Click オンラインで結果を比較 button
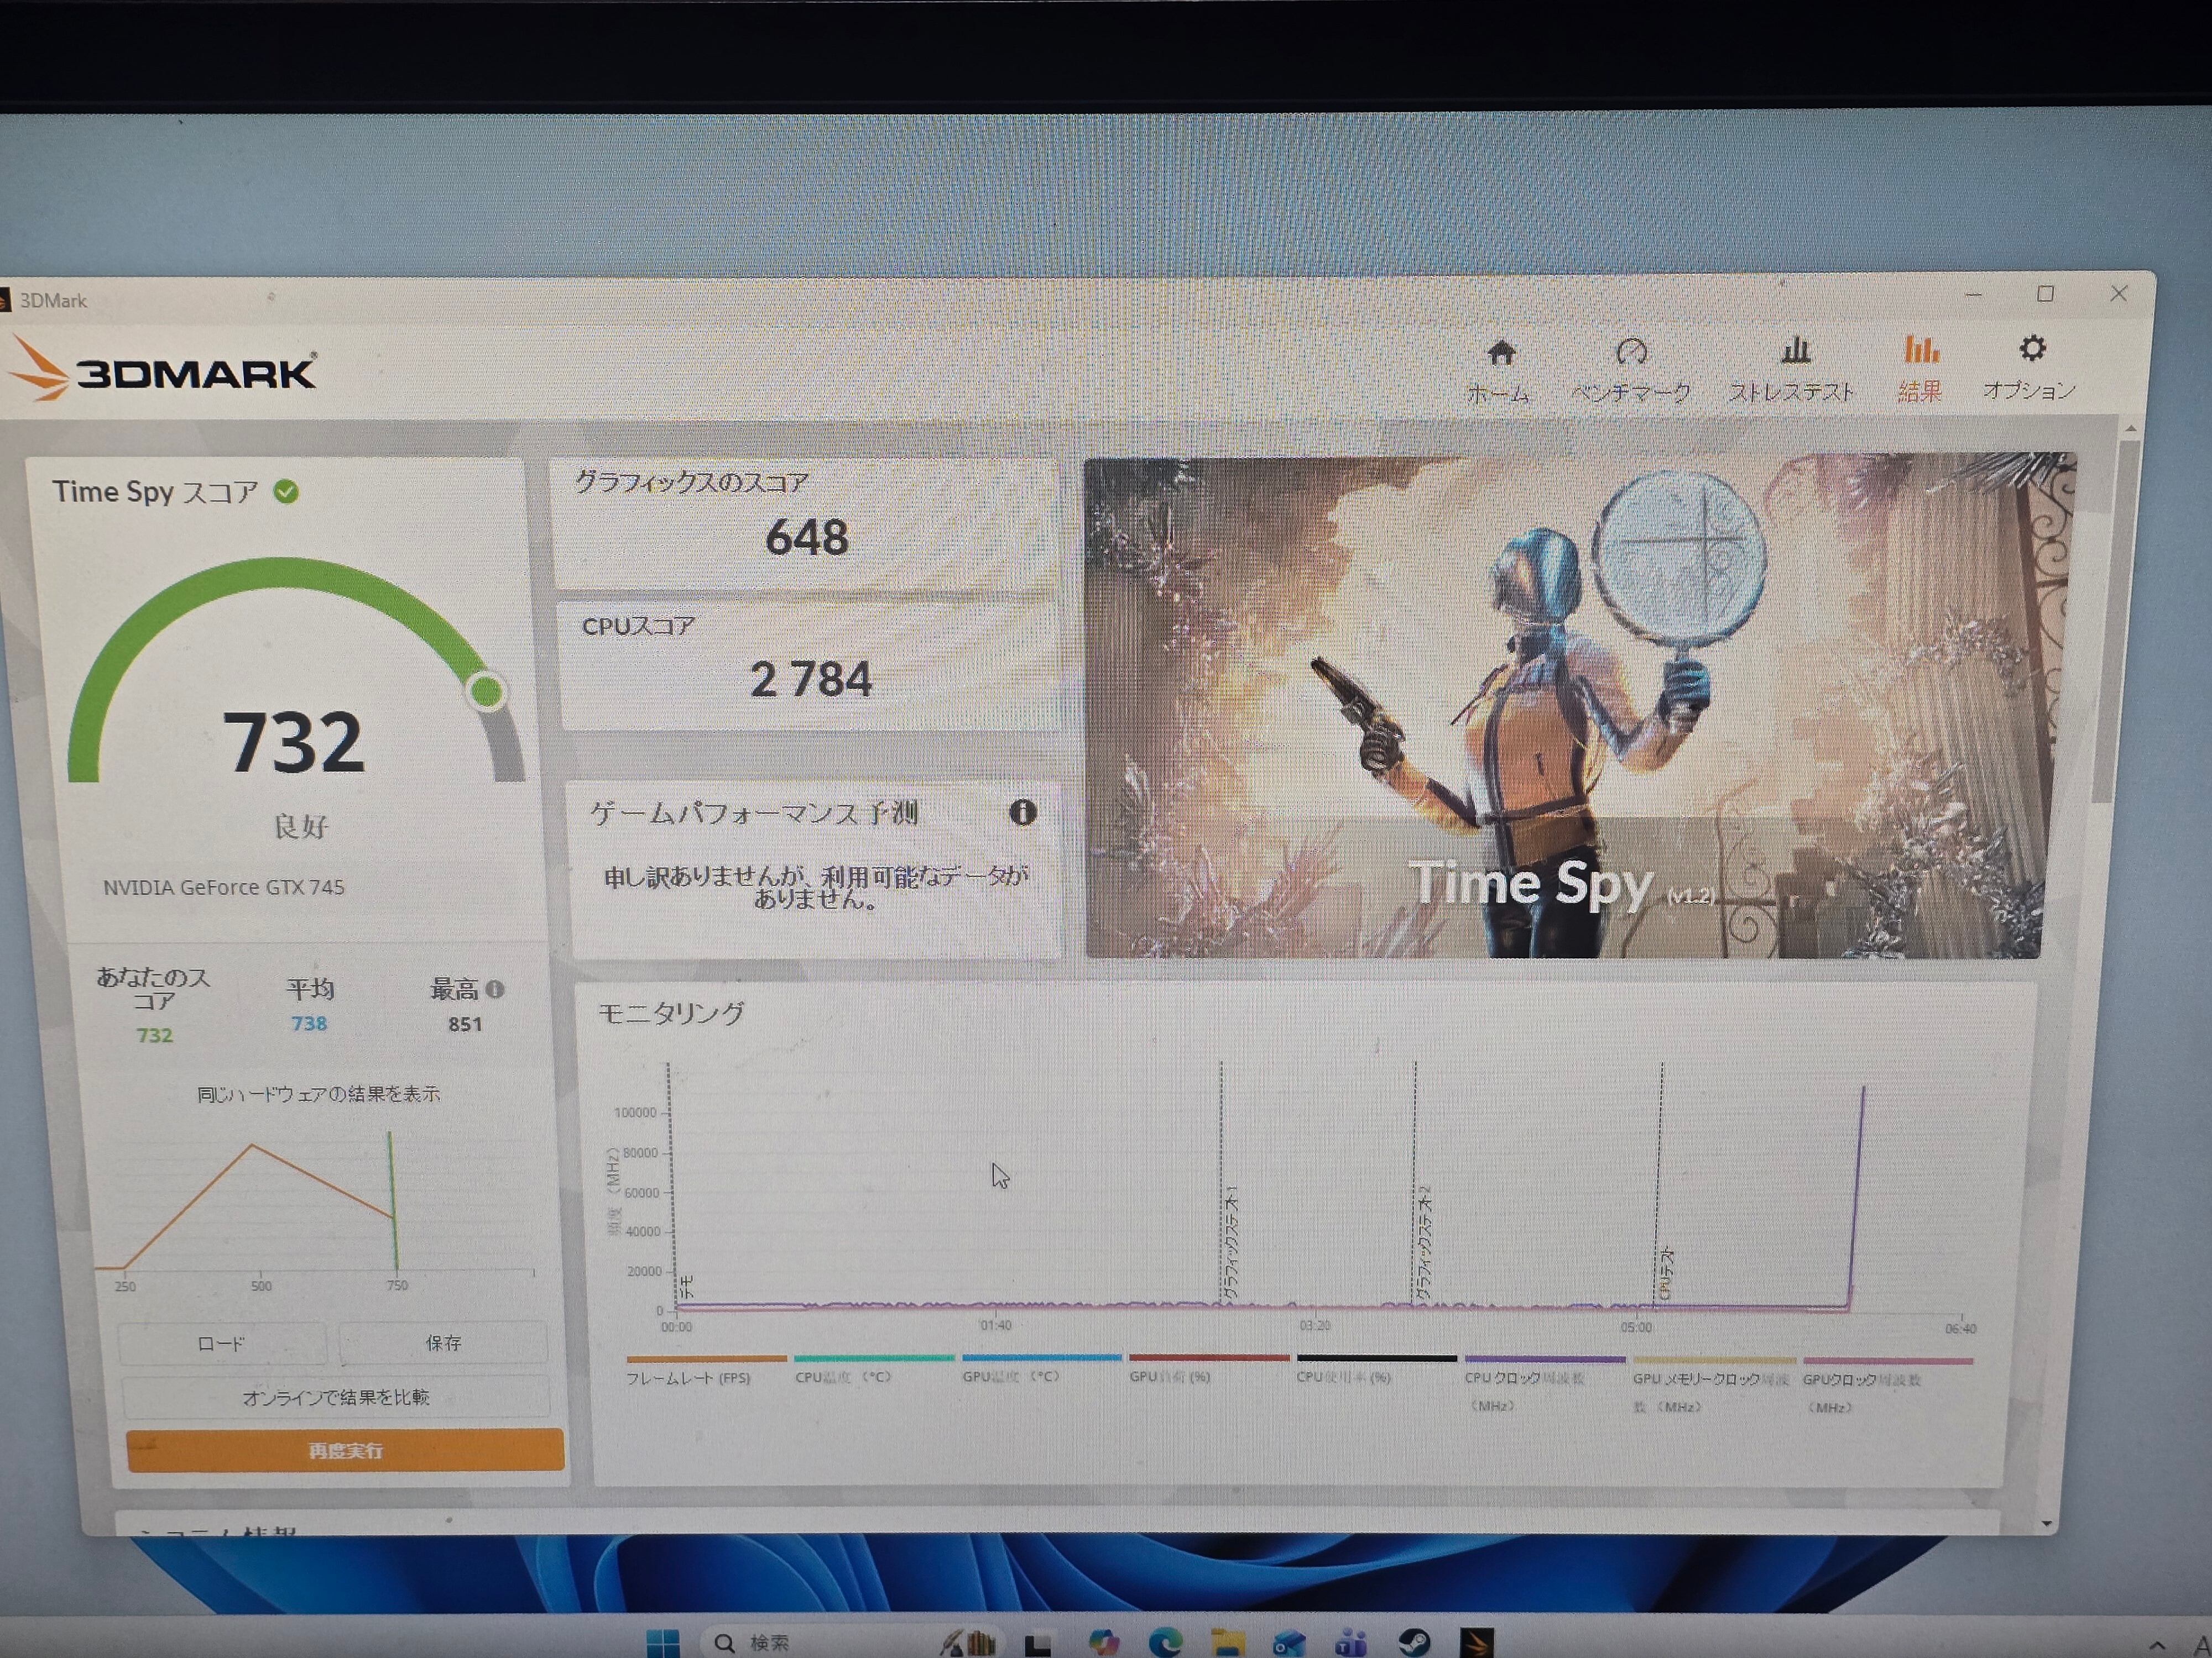 pyautogui.click(x=336, y=1397)
